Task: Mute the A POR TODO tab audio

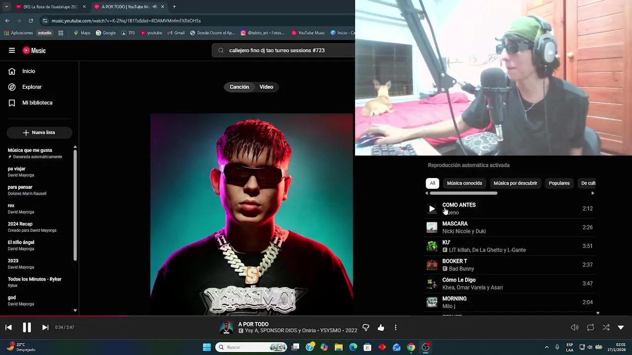Action: click(155, 7)
